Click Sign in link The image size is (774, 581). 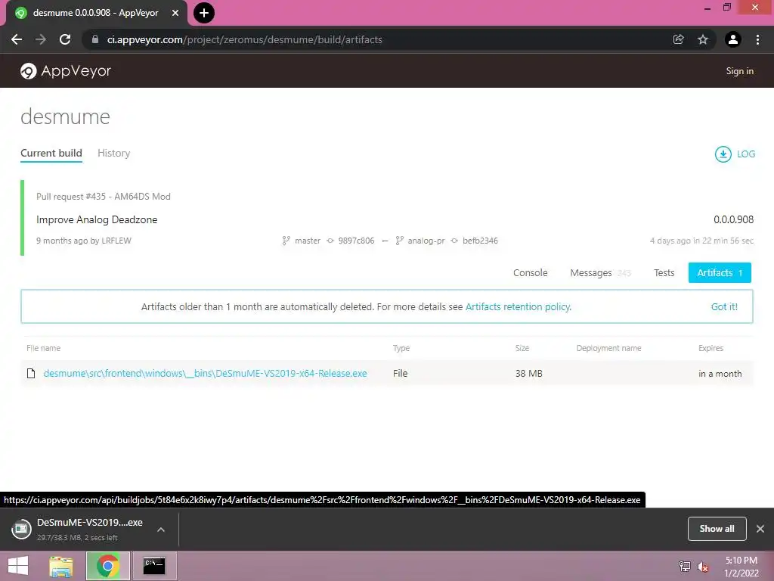point(739,71)
